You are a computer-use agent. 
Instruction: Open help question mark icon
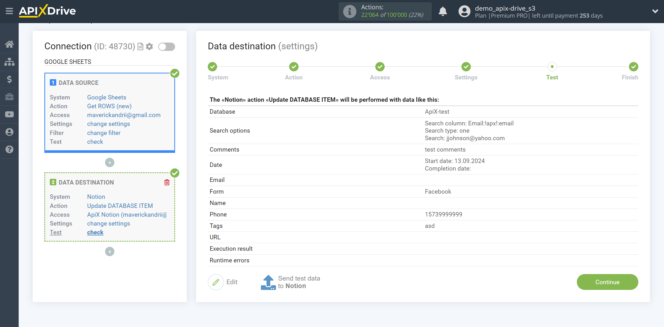tap(9, 149)
